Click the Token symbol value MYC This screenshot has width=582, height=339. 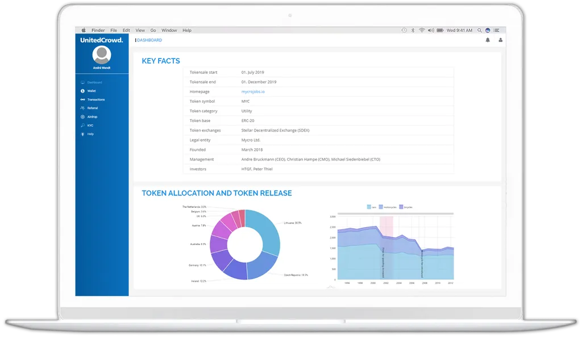click(x=246, y=101)
